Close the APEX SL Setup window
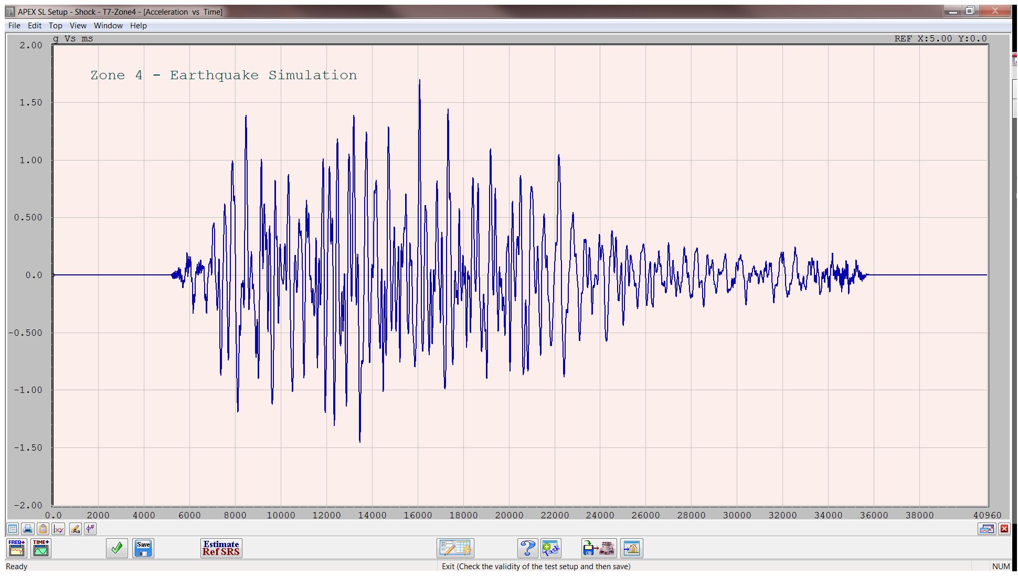1018x576 pixels. pos(995,10)
